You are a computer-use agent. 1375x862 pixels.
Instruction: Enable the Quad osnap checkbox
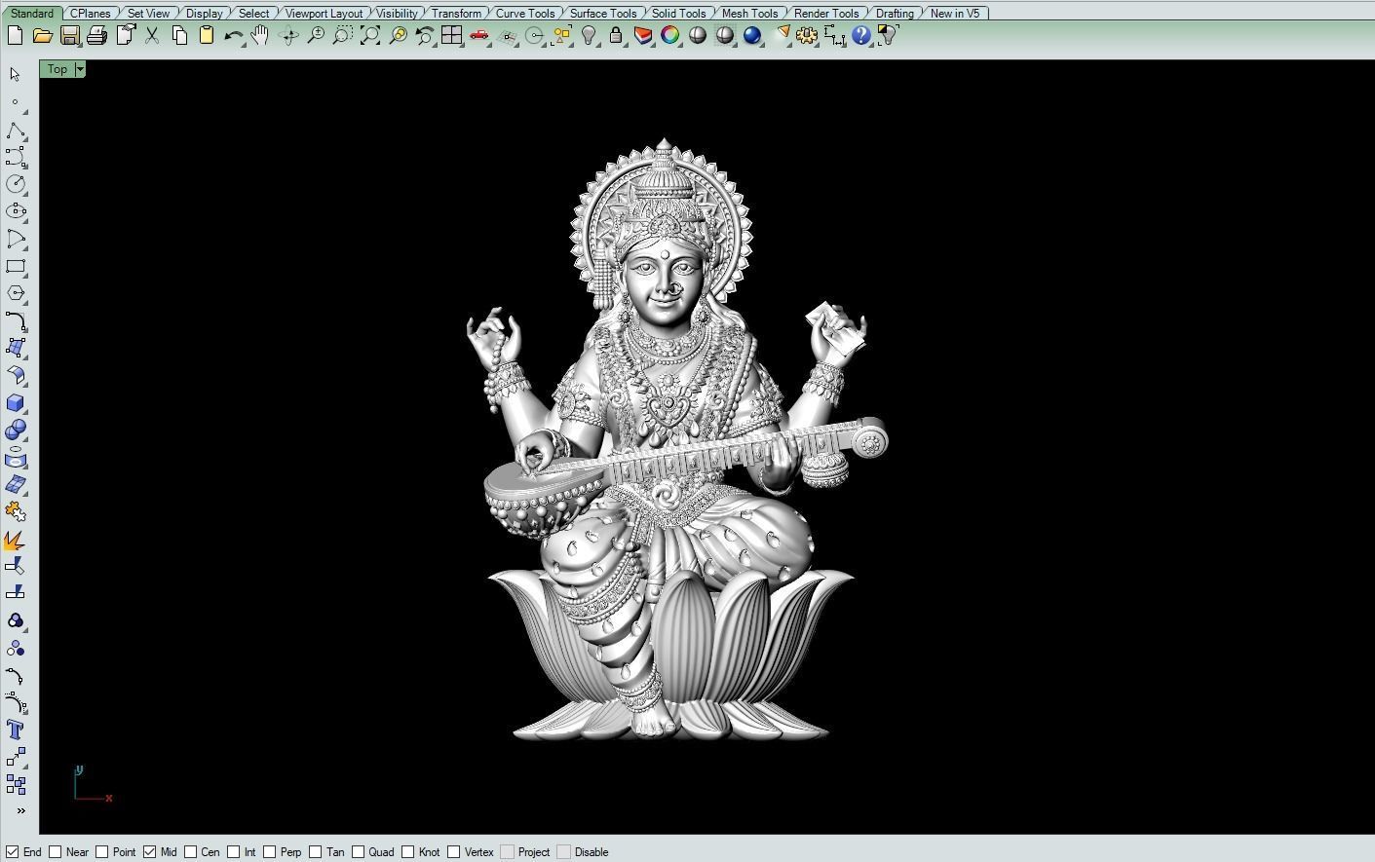point(359,851)
